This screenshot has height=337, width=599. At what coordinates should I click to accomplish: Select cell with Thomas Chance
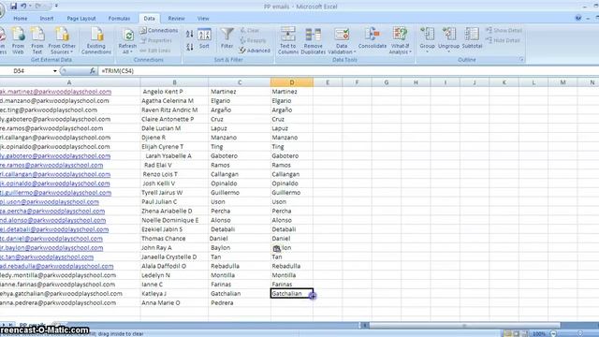174,239
